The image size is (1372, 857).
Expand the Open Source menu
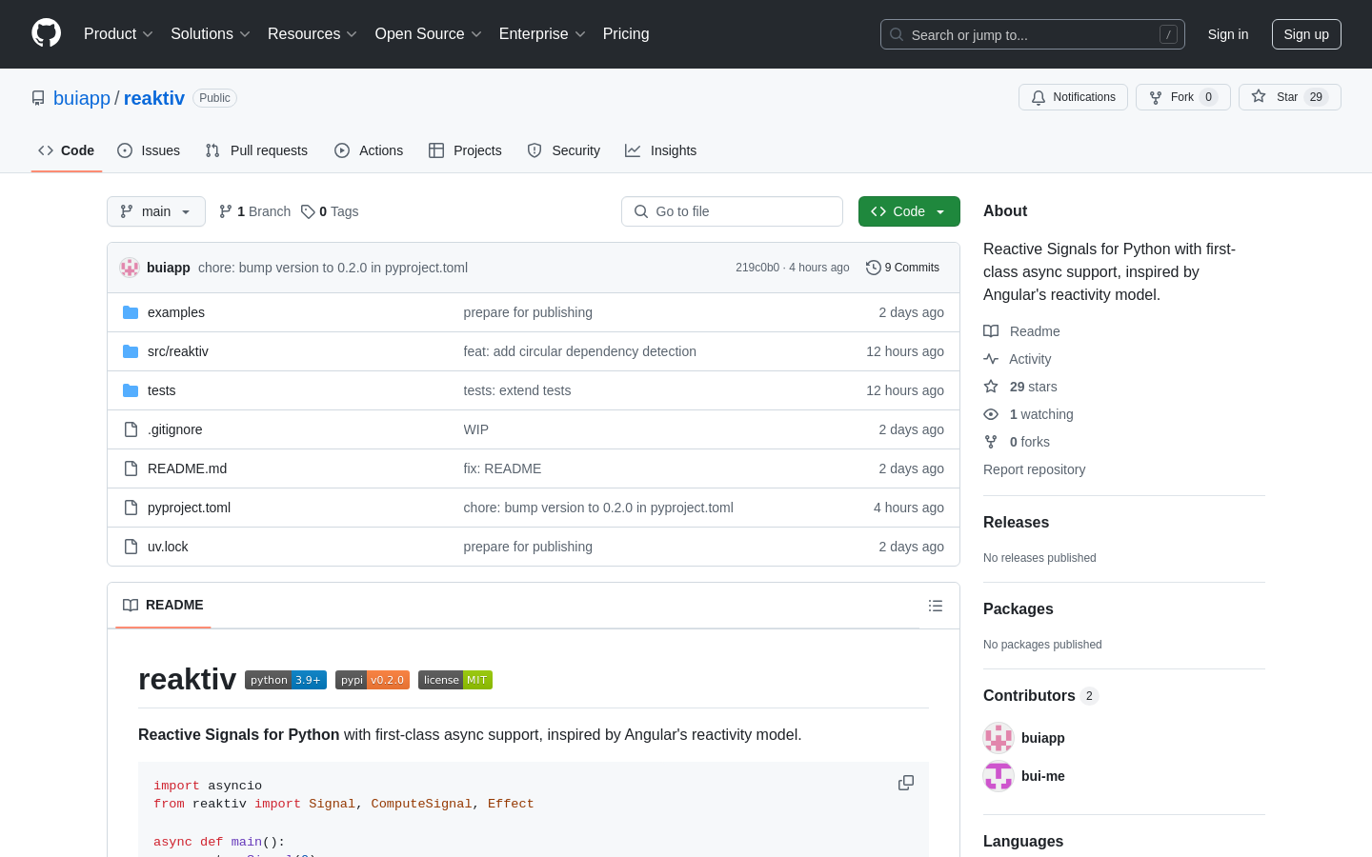click(x=428, y=34)
